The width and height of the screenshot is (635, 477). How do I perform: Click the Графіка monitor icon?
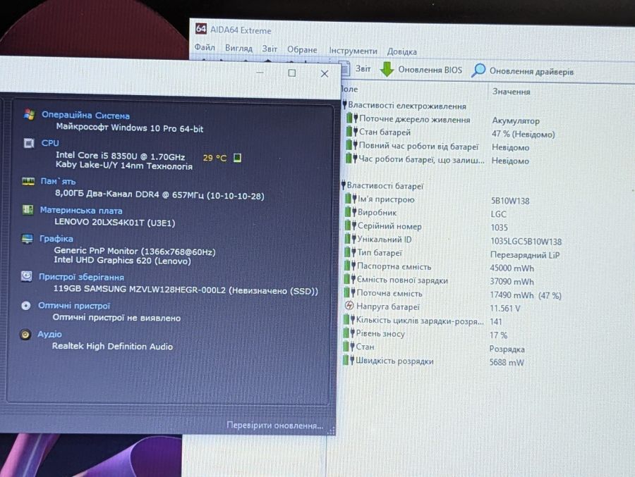(x=27, y=239)
